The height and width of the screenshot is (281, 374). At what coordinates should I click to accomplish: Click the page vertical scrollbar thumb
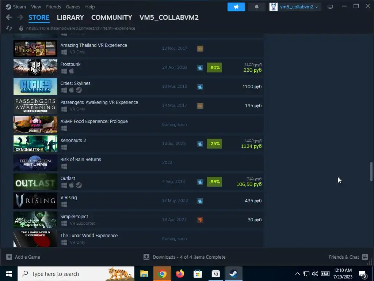click(371, 171)
